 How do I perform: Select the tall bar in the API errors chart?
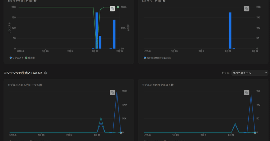[230, 31]
